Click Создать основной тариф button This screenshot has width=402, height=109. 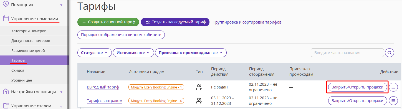coord(108,22)
